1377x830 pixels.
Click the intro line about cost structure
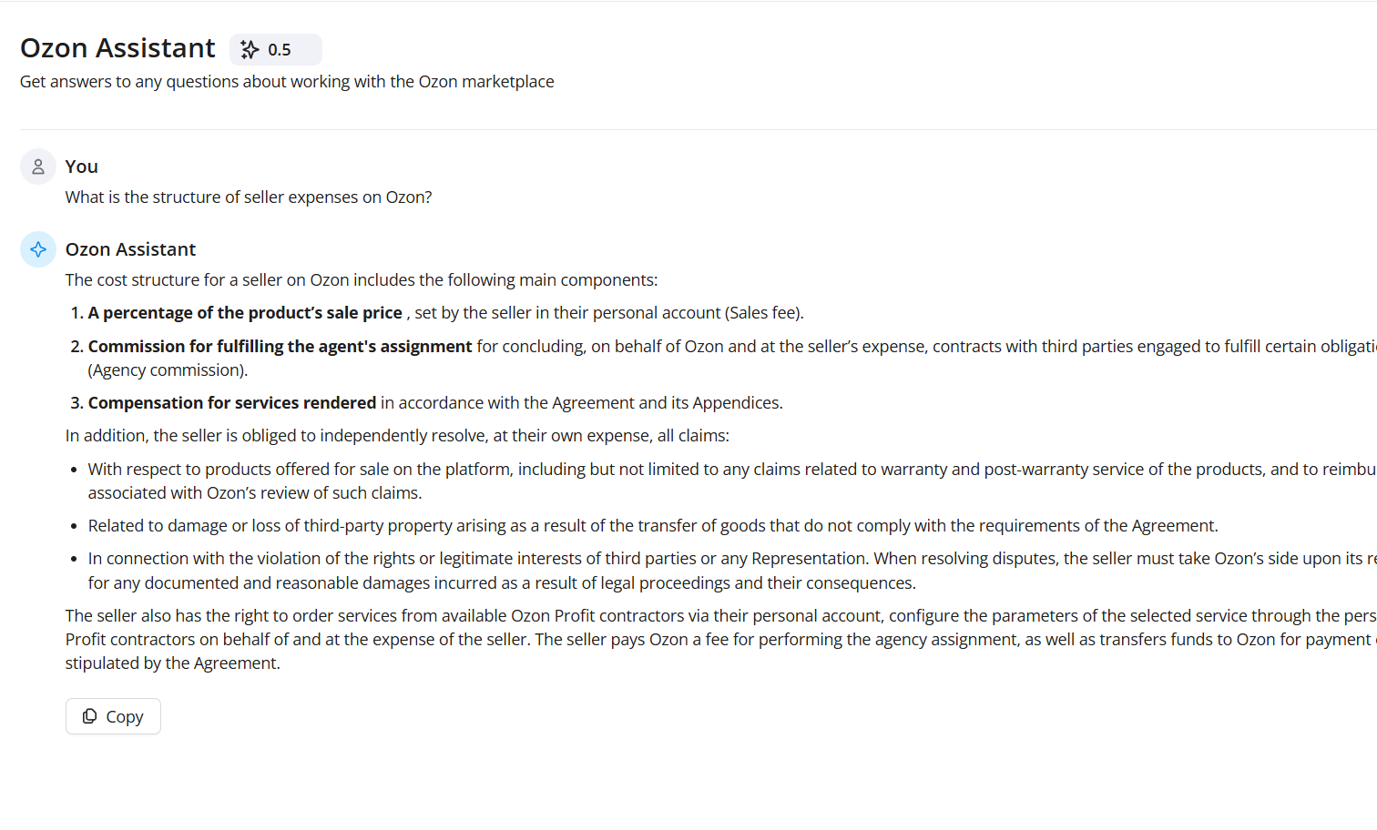click(x=361, y=279)
